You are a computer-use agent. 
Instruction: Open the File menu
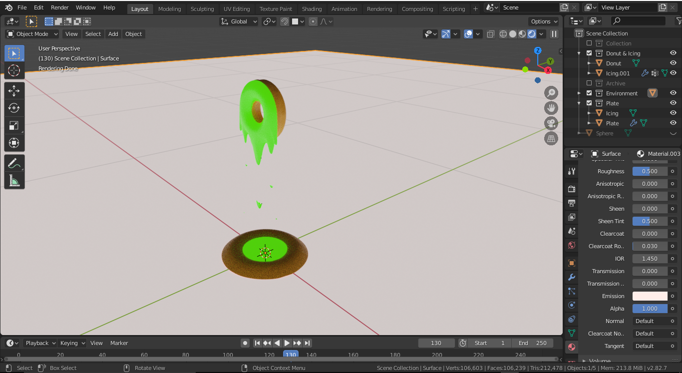[x=22, y=7]
